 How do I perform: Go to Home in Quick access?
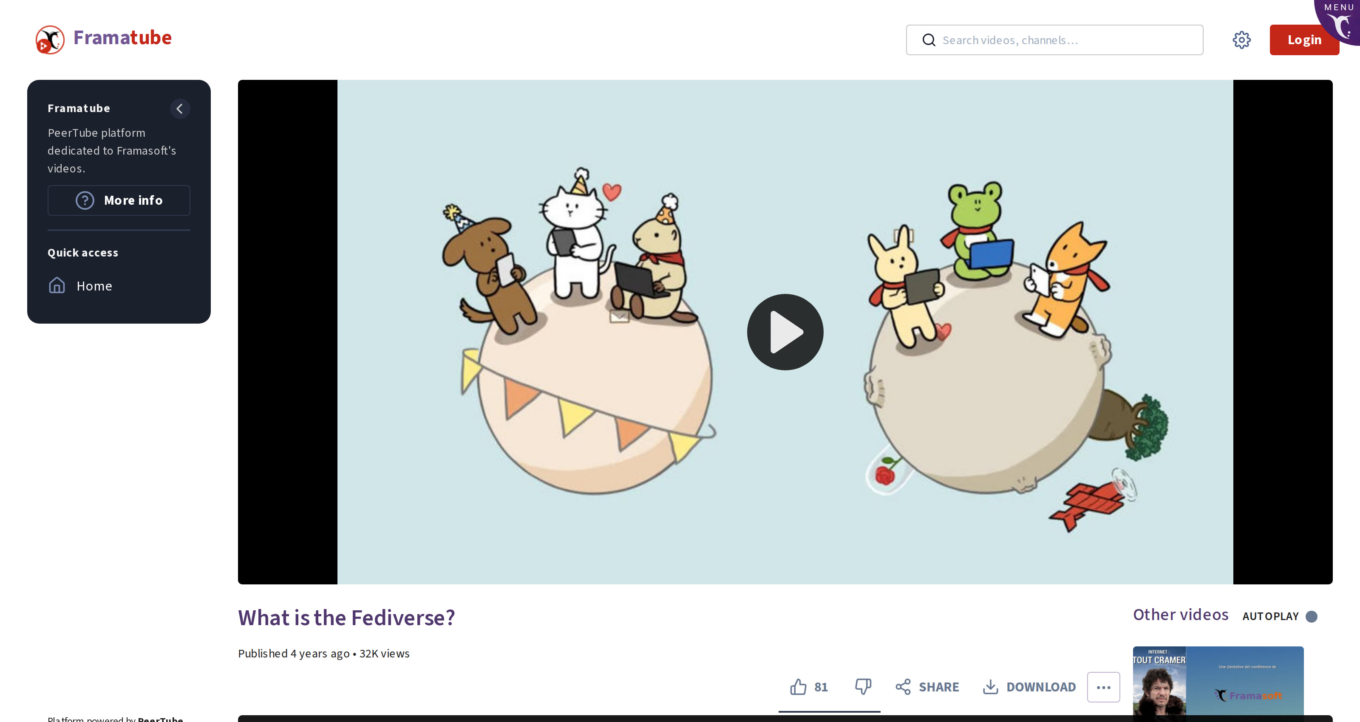80,286
